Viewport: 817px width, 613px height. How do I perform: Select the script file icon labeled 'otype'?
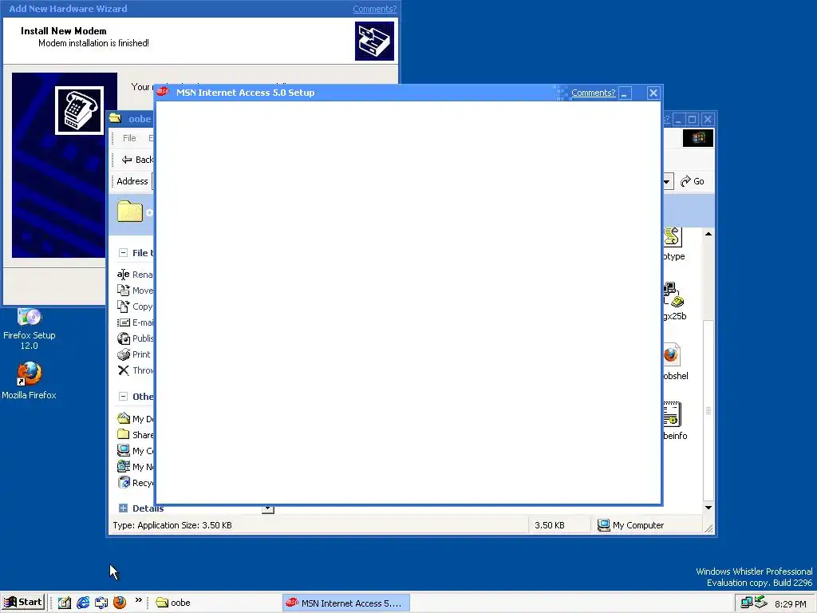672,237
